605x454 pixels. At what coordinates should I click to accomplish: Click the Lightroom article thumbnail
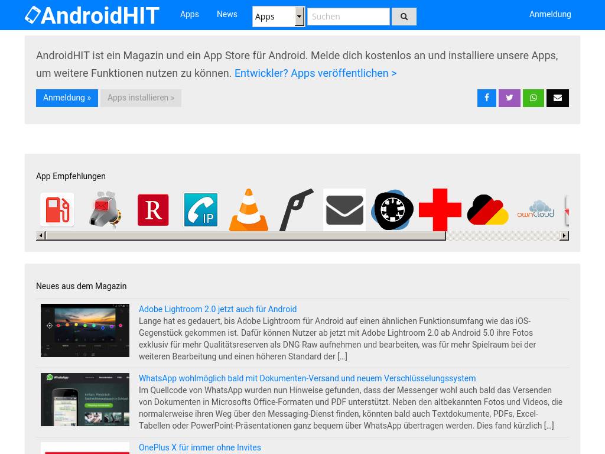(x=85, y=330)
